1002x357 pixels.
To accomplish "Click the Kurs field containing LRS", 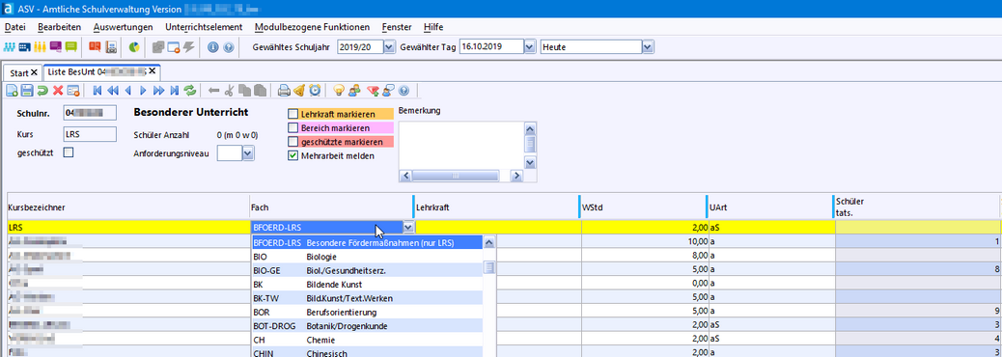I will 90,134.
